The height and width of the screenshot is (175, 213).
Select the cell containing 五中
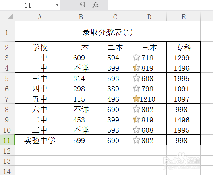coord(39,99)
